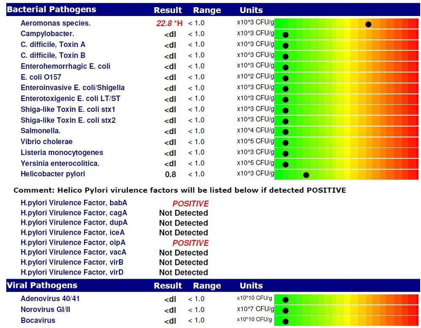Select the Helicobacter pylori 0.8 result
The width and height of the screenshot is (421, 328).
click(171, 175)
